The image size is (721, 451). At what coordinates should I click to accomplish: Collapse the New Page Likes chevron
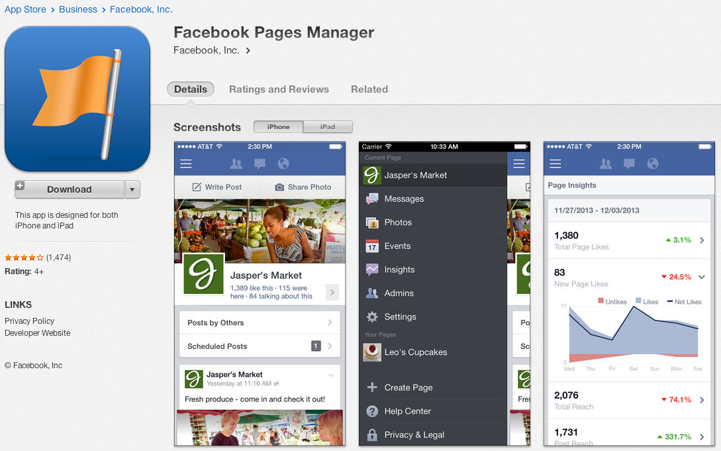pos(702,277)
